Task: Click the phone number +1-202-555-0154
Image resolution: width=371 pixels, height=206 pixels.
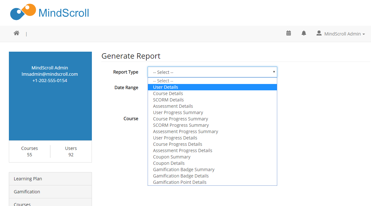Action: pyautogui.click(x=50, y=80)
